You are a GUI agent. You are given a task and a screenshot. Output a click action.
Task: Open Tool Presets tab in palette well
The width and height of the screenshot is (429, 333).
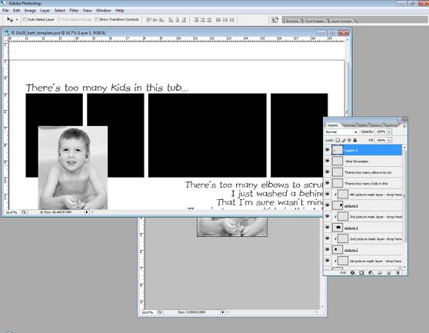click(x=314, y=21)
